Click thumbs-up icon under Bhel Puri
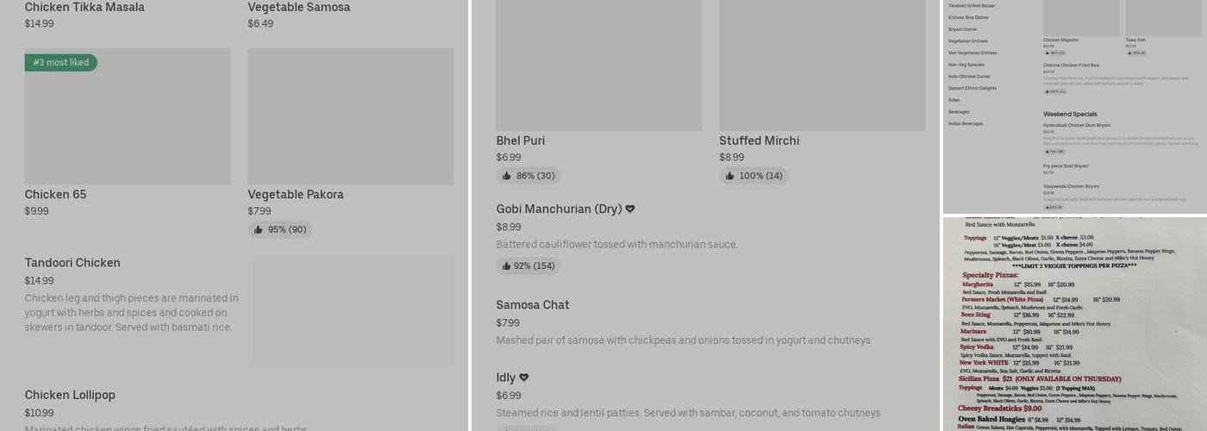Image resolution: width=1207 pixels, height=431 pixels. [506, 176]
